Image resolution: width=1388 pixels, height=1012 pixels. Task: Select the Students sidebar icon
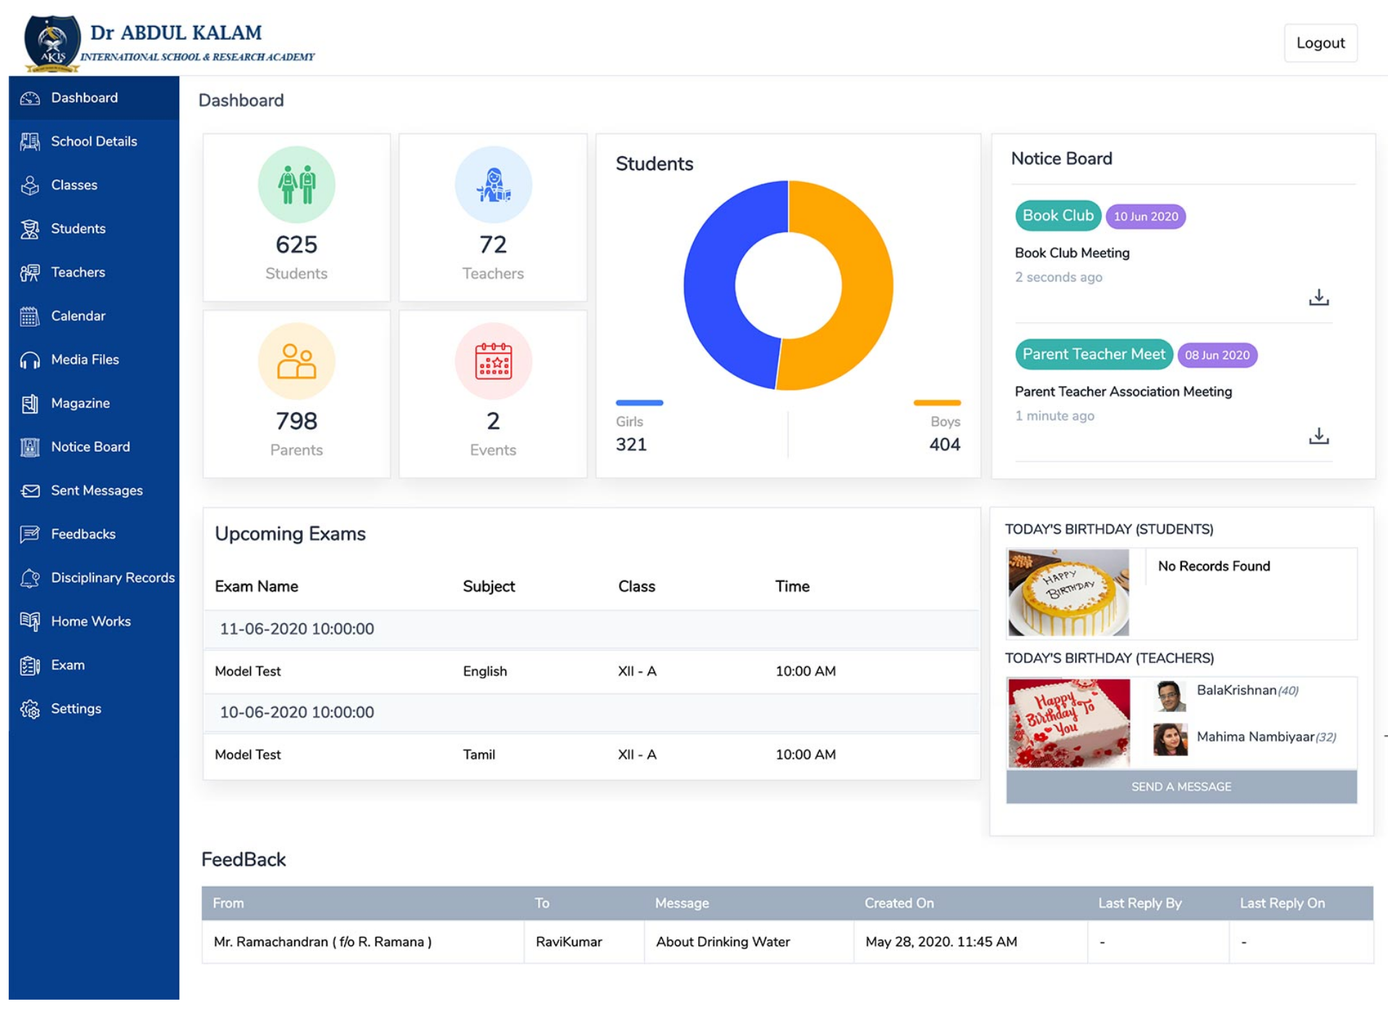coord(30,228)
